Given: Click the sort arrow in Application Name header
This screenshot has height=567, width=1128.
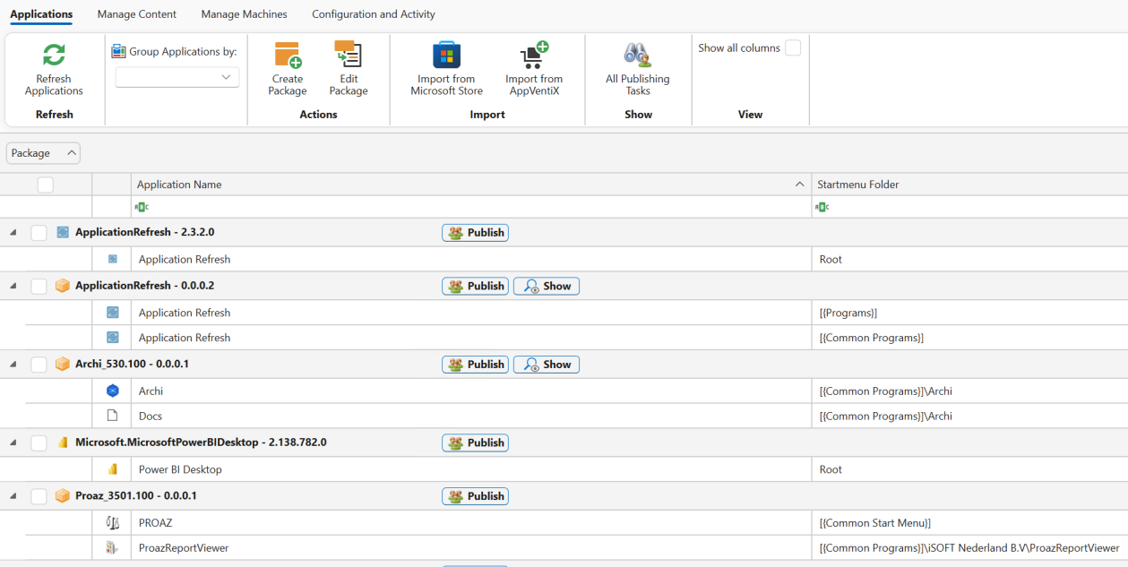Looking at the screenshot, I should 799,185.
